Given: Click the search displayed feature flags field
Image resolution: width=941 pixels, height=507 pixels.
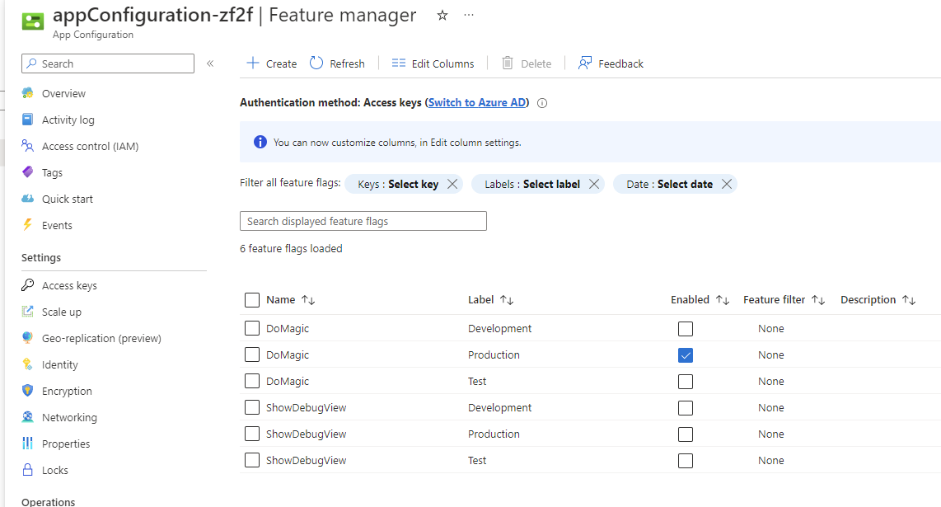Looking at the screenshot, I should point(363,220).
